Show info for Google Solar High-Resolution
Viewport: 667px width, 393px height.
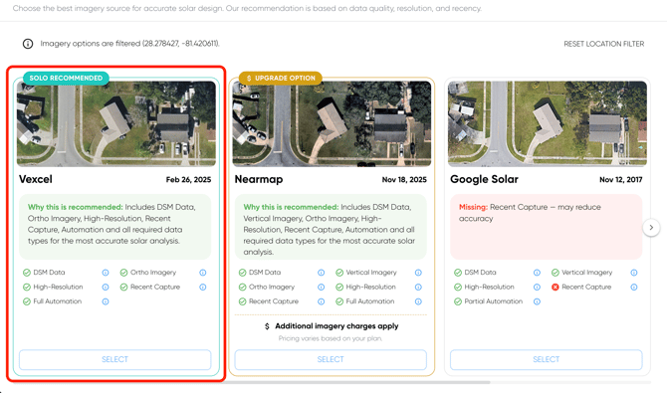pos(537,288)
